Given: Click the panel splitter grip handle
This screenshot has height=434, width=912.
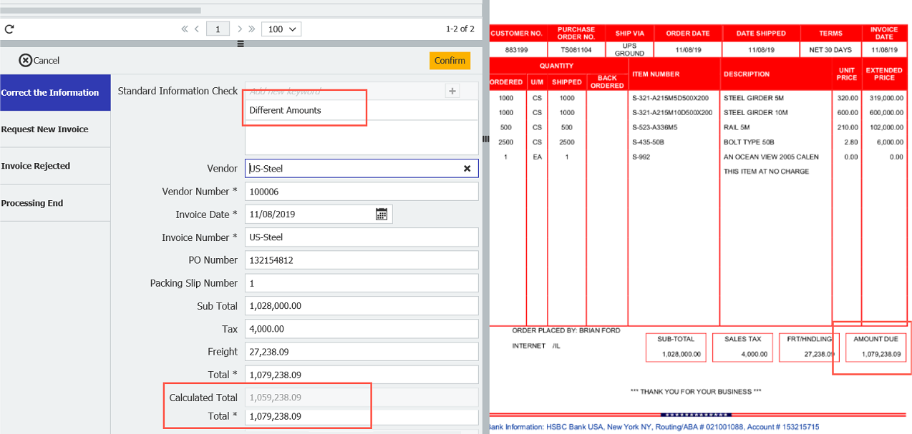Looking at the screenshot, I should coord(241,44).
